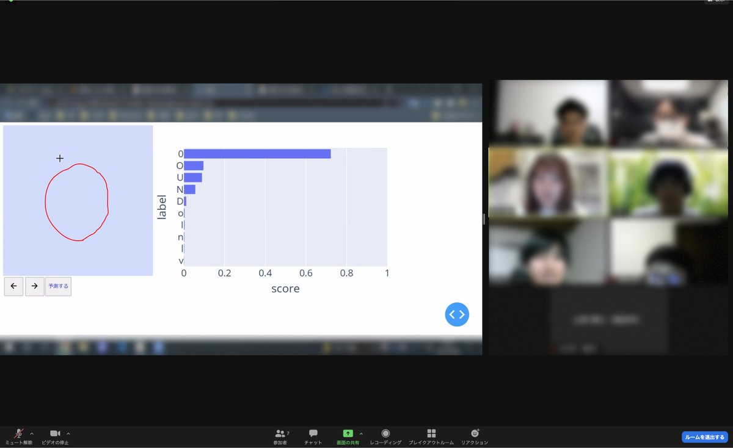Open audio options arrow next to the microphone
Viewport: 733px width, 448px height.
coord(32,433)
